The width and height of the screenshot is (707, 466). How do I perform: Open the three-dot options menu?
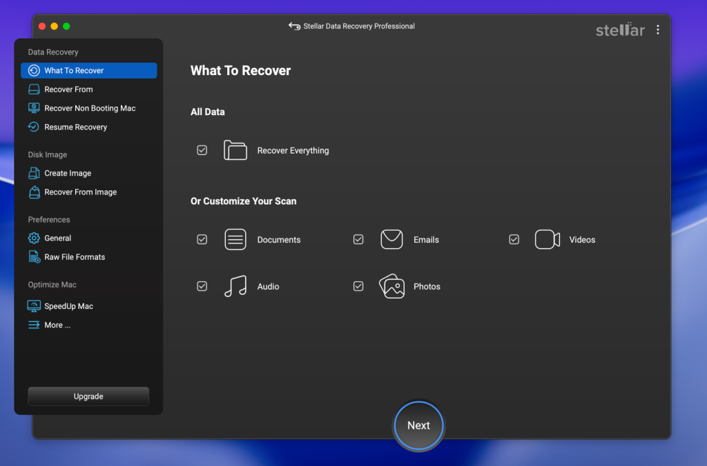658,30
